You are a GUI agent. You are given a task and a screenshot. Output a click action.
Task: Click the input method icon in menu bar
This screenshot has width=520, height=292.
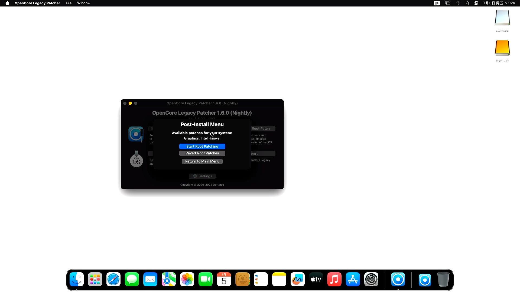point(437,3)
